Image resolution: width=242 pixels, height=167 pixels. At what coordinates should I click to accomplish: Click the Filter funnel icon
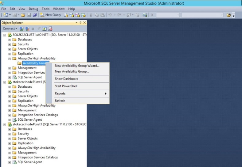click(x=39, y=29)
